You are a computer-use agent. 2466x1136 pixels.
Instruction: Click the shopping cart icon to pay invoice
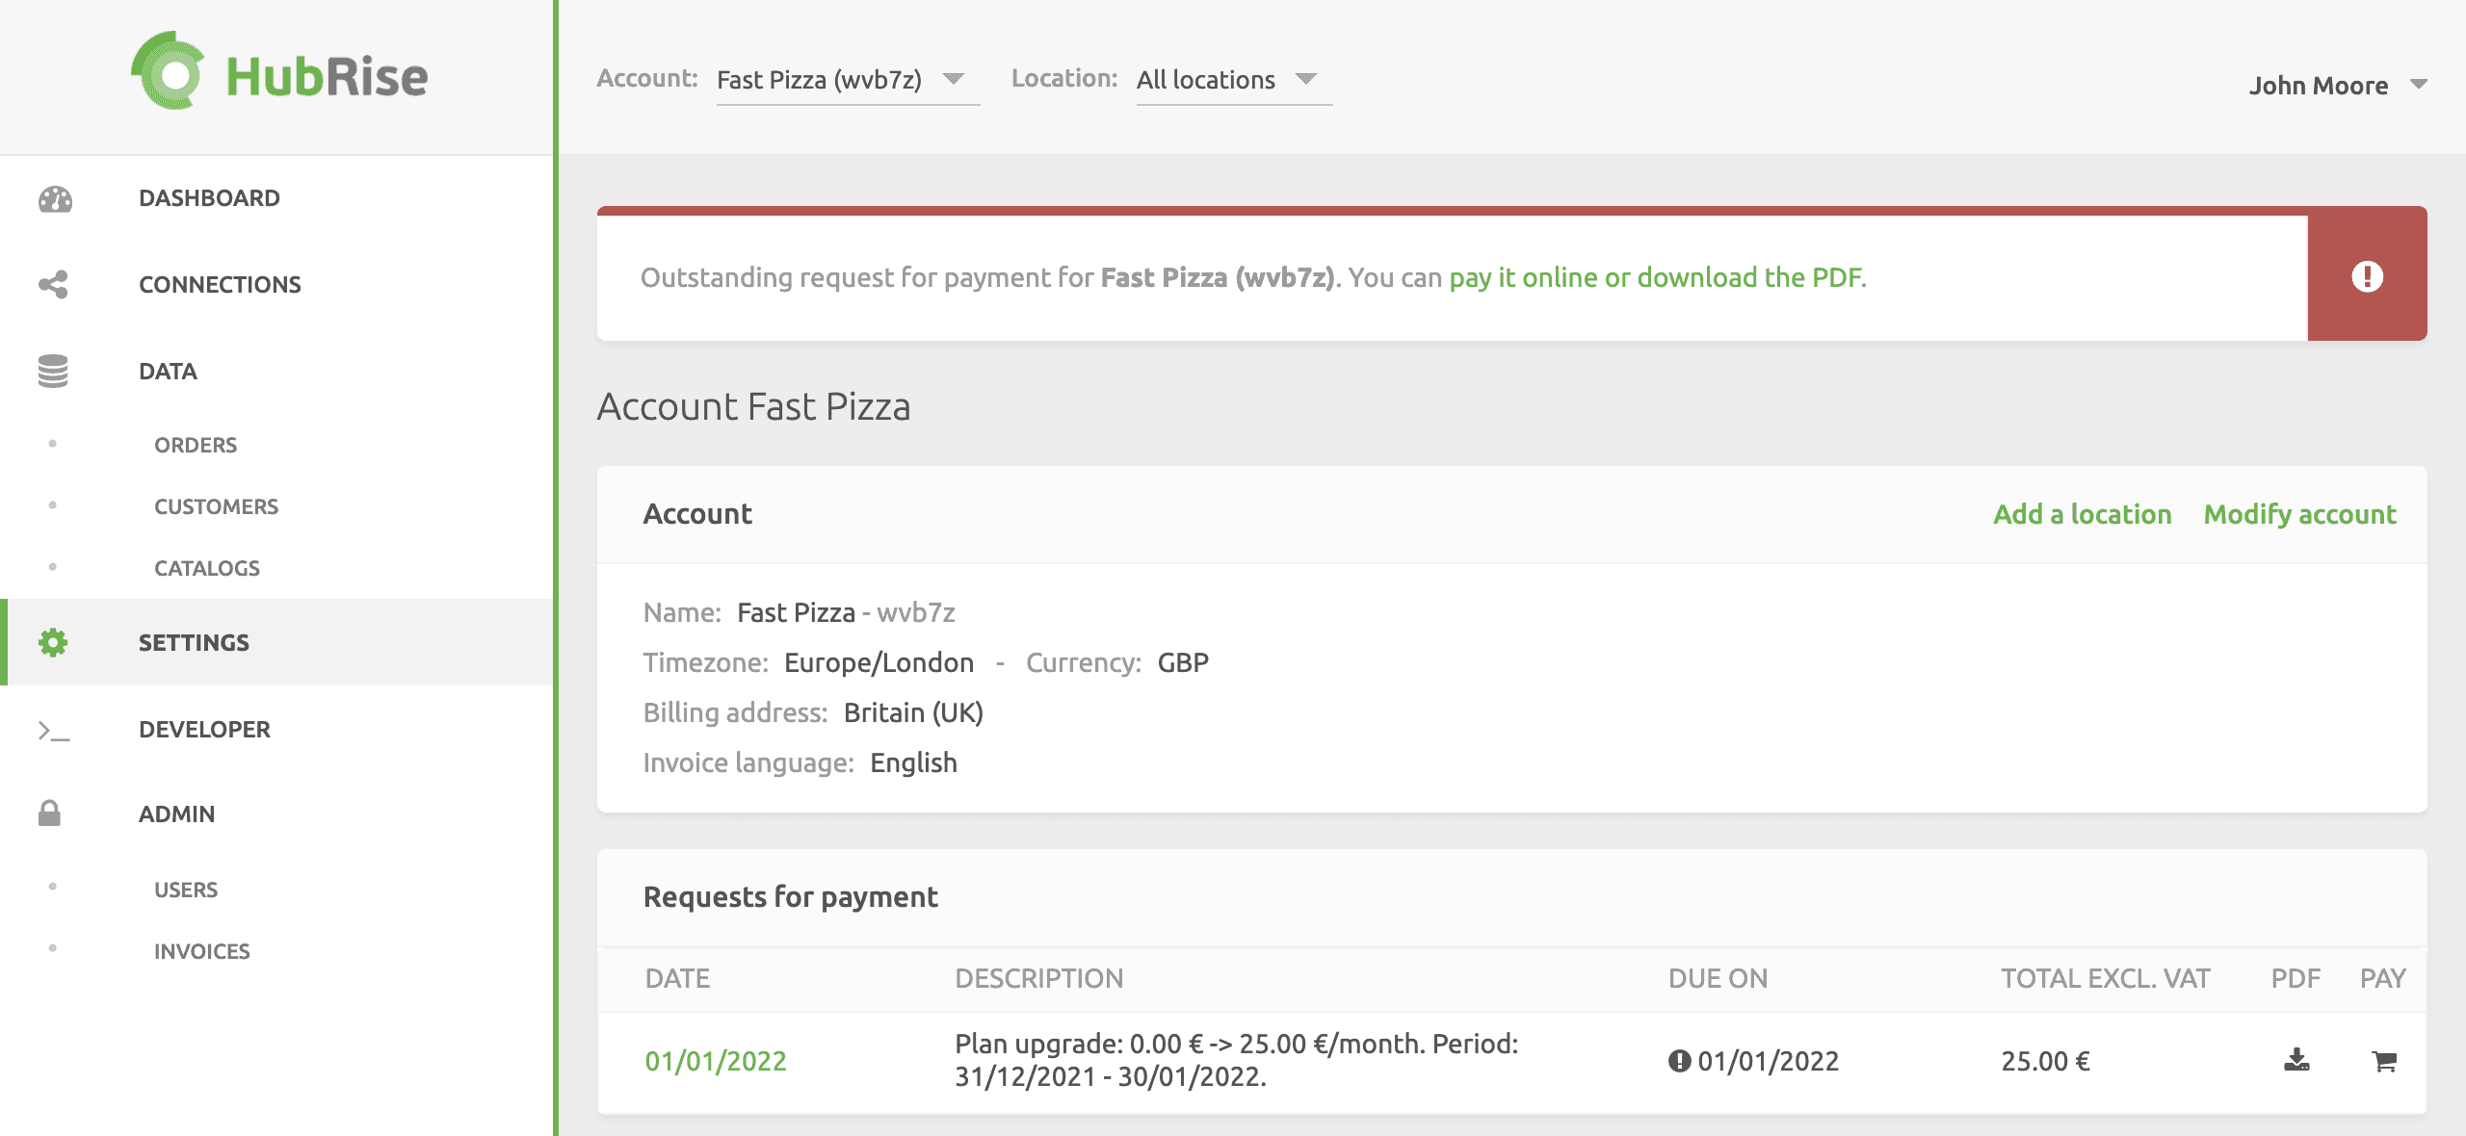[2382, 1062]
